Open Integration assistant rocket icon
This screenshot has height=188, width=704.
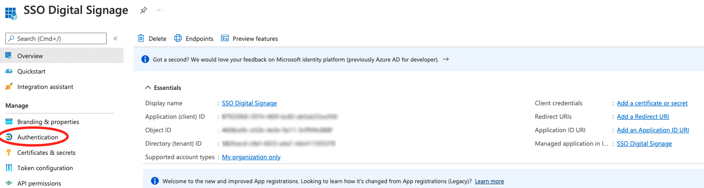click(9, 87)
